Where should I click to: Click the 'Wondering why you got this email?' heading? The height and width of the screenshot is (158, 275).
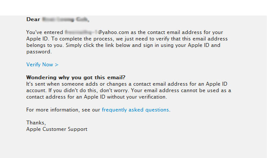tap(76, 77)
